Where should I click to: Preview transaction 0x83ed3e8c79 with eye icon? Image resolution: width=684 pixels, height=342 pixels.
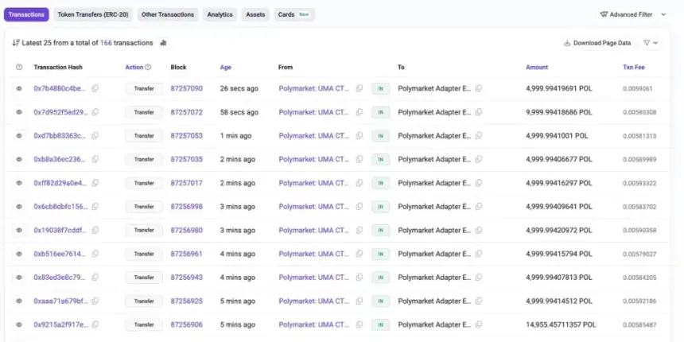19,278
